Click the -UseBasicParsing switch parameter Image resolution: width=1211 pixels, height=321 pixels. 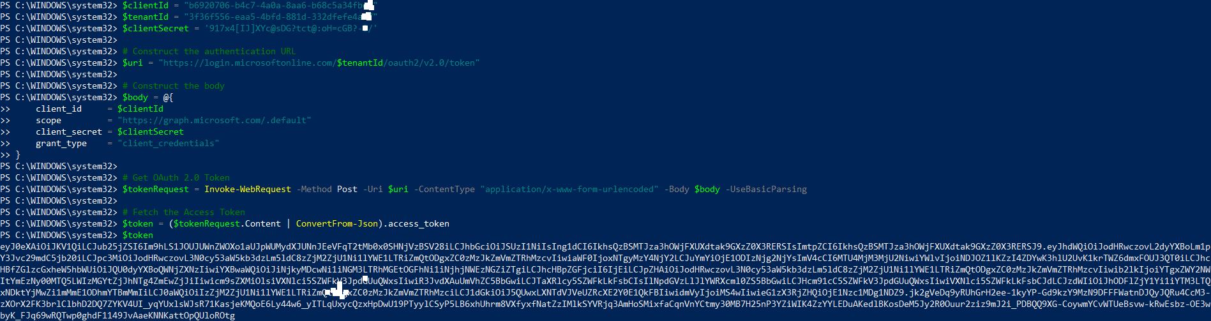coord(766,190)
